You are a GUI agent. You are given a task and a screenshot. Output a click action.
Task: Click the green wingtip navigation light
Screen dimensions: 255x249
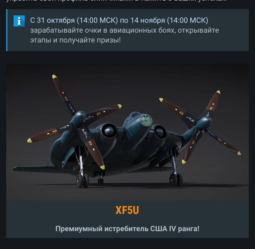coord(15,167)
